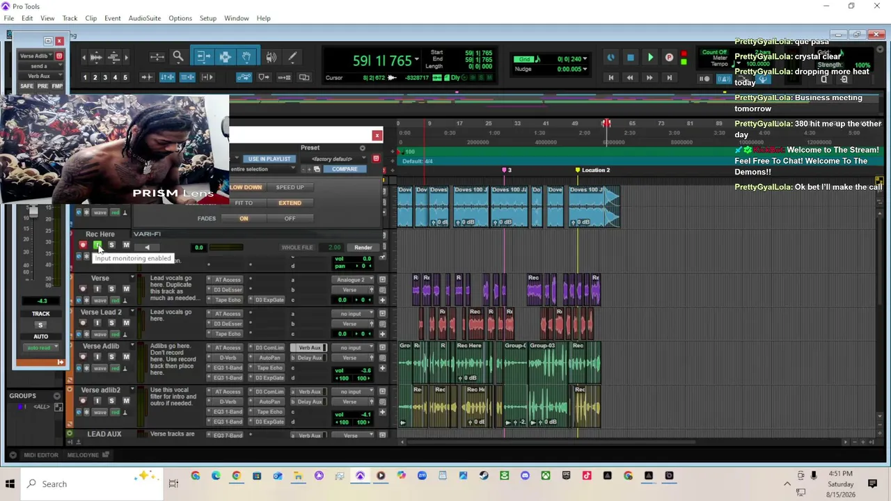Select the Grabber hand tool

pyautogui.click(x=246, y=57)
